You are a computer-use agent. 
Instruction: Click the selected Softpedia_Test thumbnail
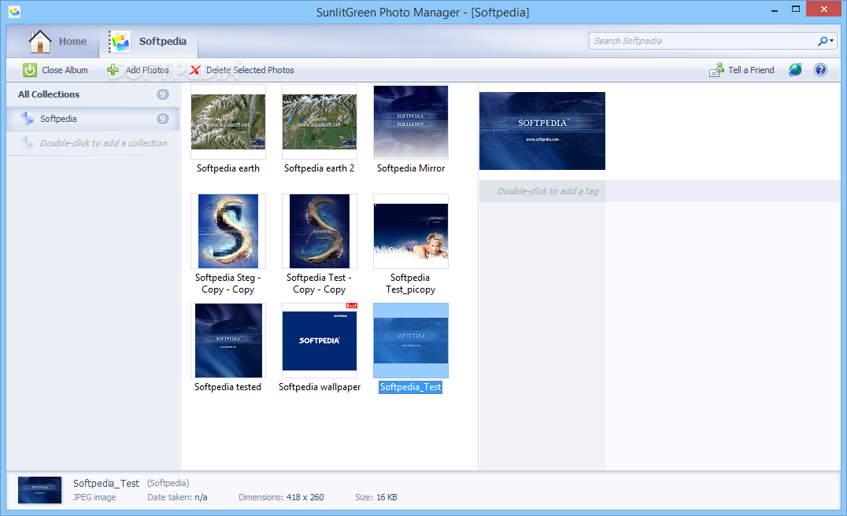click(x=411, y=341)
